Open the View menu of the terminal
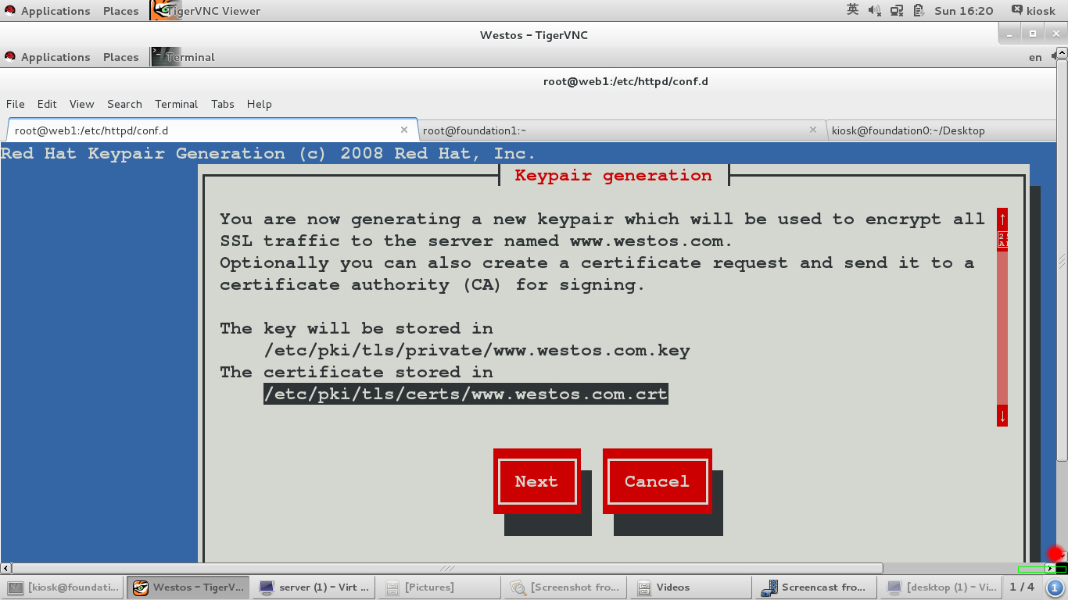The height and width of the screenshot is (600, 1068). tap(81, 104)
